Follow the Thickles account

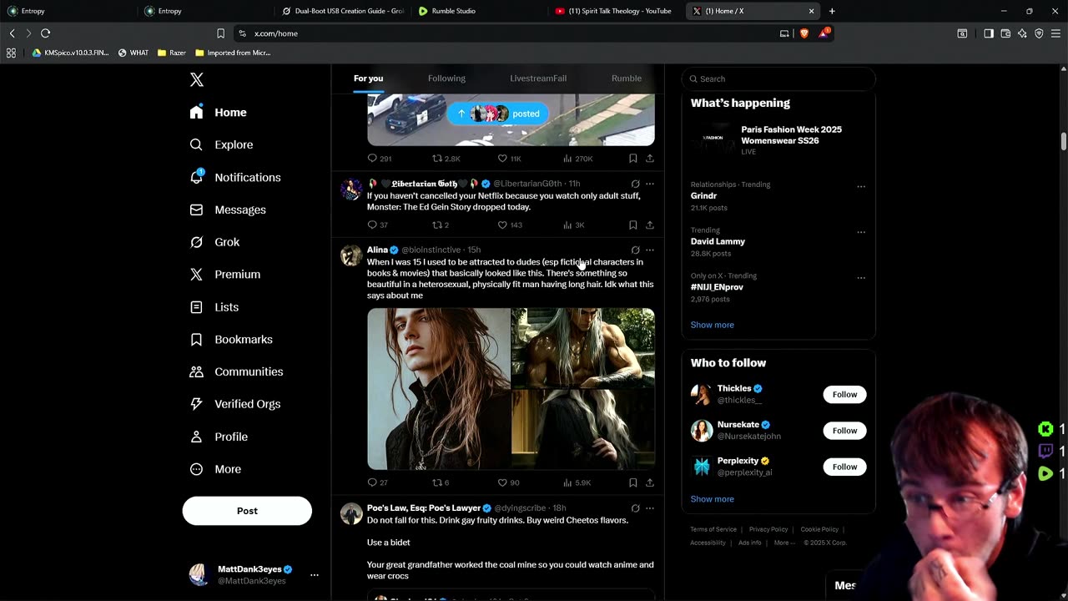(x=844, y=394)
